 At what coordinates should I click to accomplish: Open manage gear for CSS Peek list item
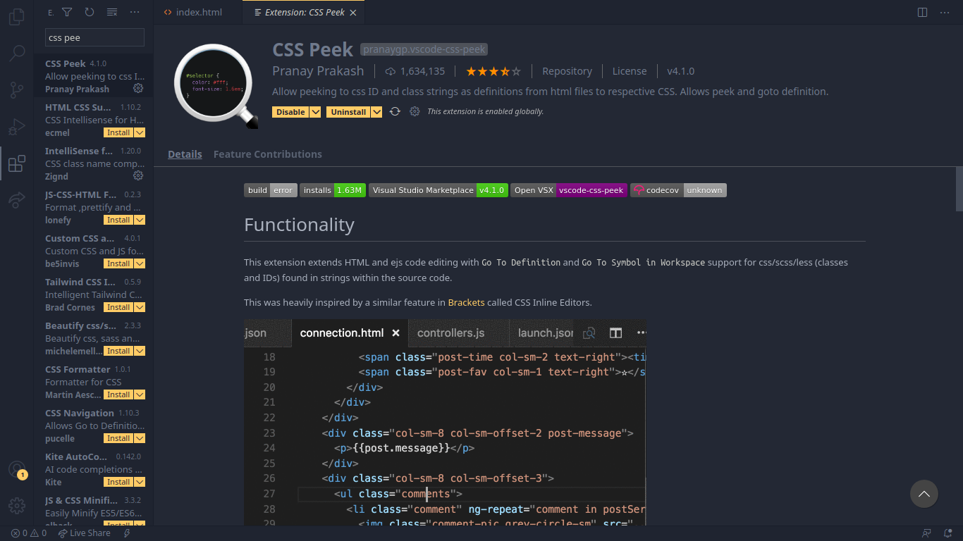(x=138, y=89)
